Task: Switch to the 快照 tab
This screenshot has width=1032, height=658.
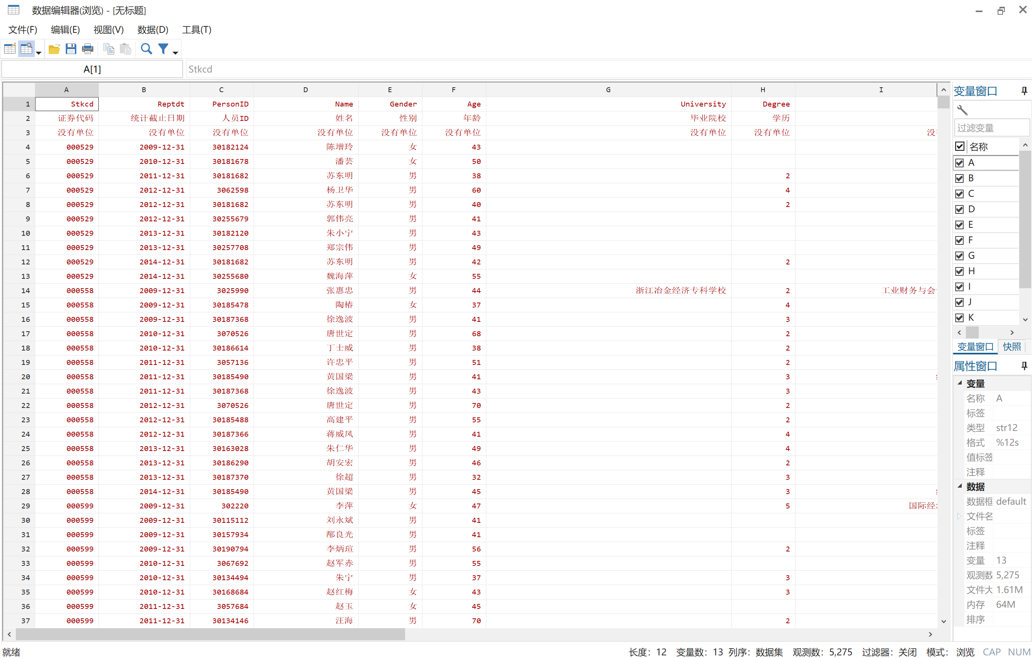Action: pyautogui.click(x=1012, y=346)
